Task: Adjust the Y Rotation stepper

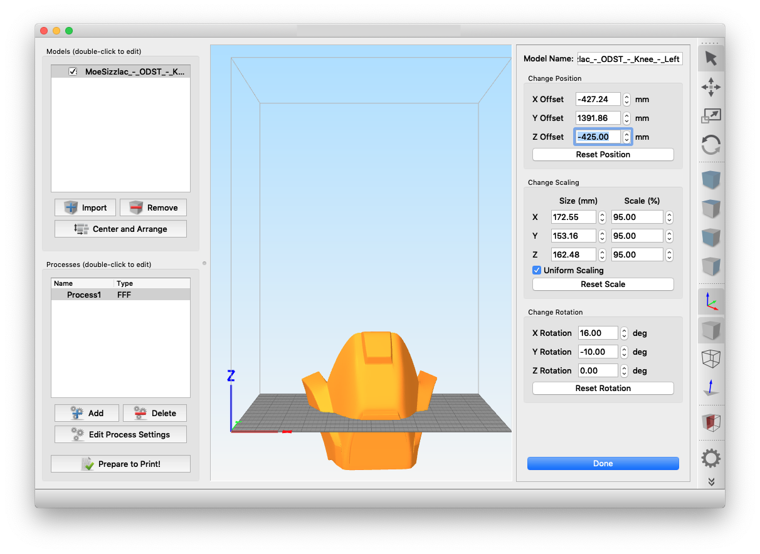Action: click(624, 352)
